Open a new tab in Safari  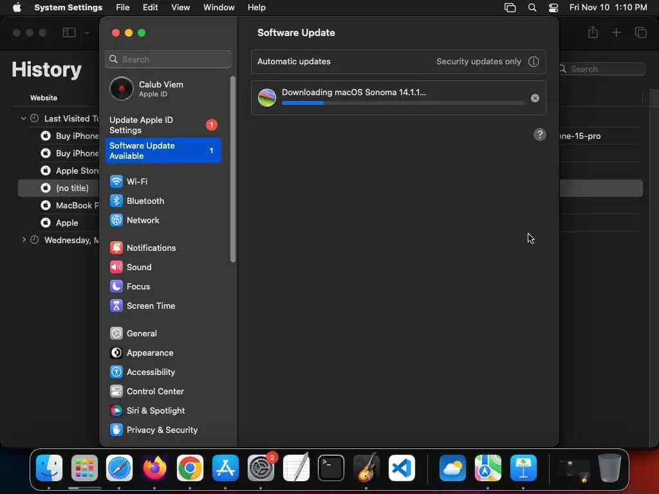point(616,32)
